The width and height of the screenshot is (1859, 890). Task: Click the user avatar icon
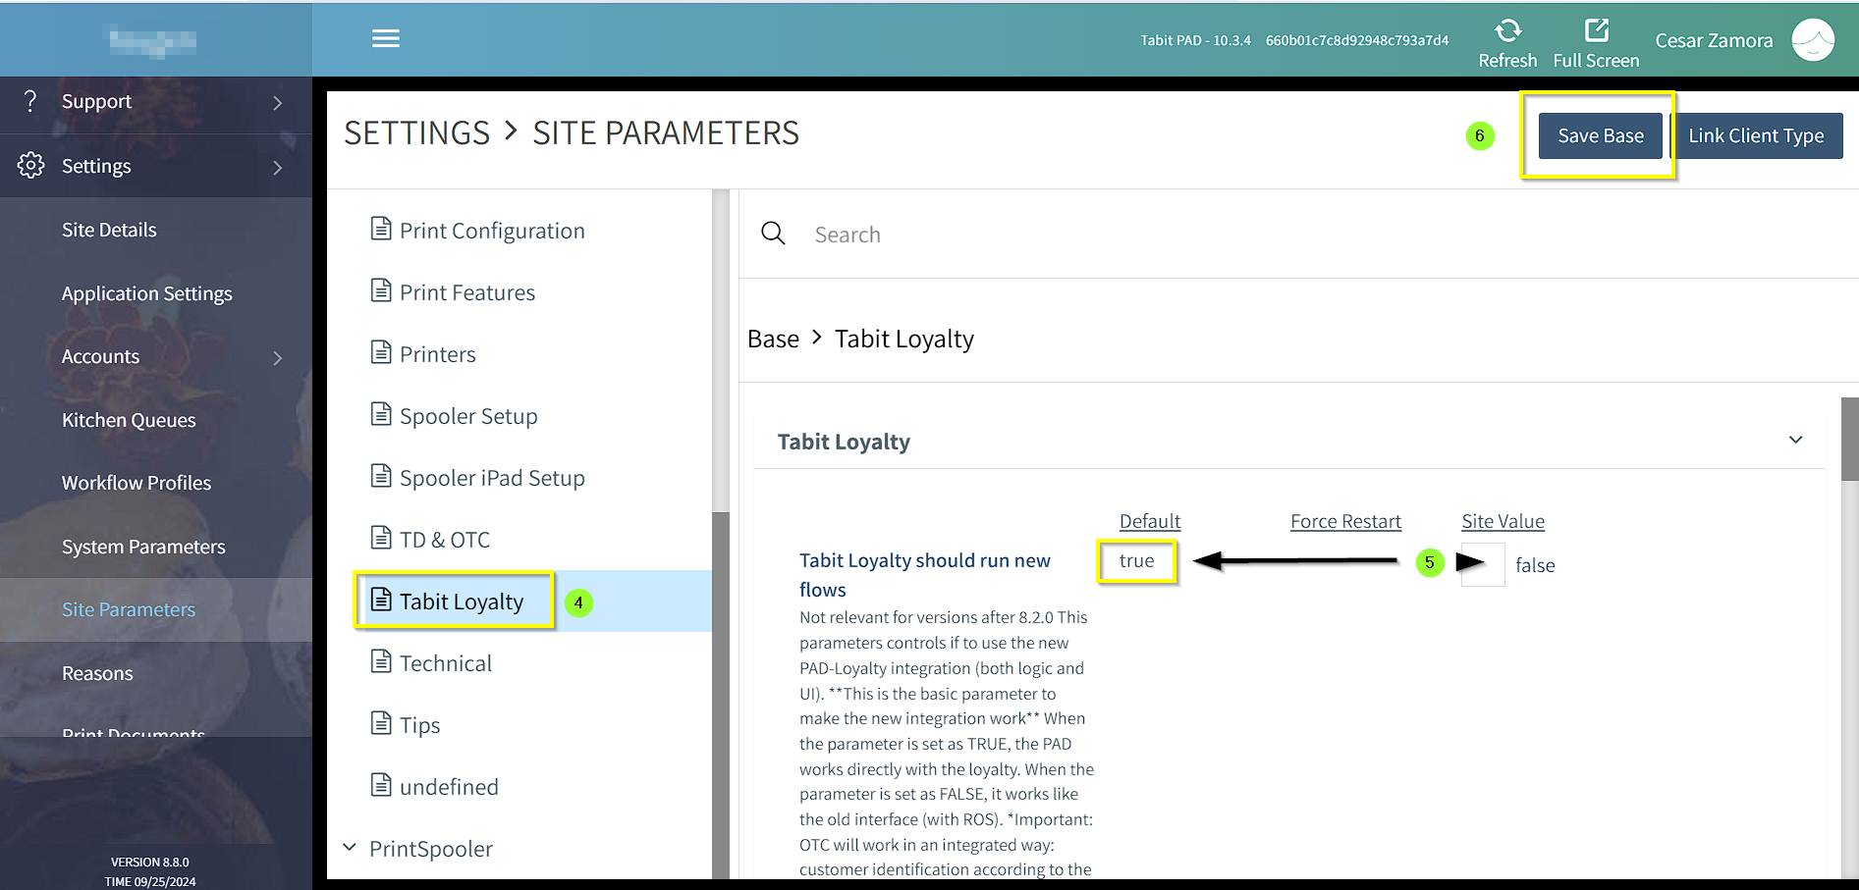tap(1812, 40)
